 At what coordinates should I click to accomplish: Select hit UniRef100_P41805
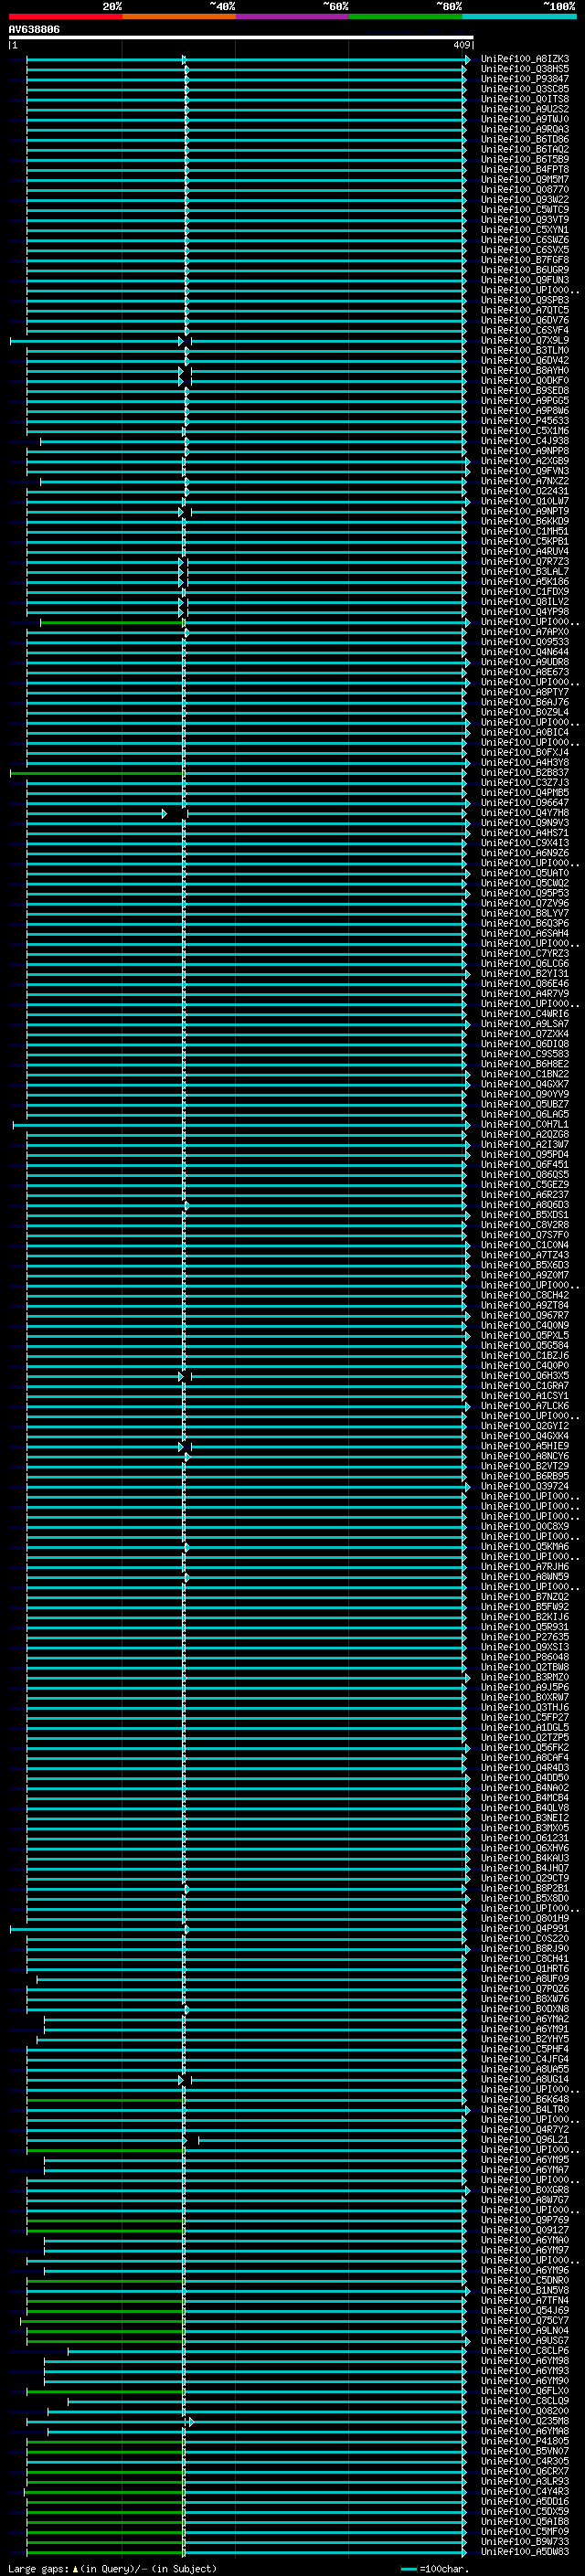(x=525, y=2442)
